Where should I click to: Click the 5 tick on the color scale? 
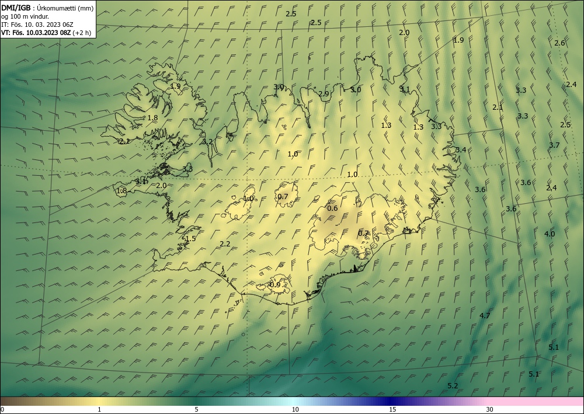(196, 409)
